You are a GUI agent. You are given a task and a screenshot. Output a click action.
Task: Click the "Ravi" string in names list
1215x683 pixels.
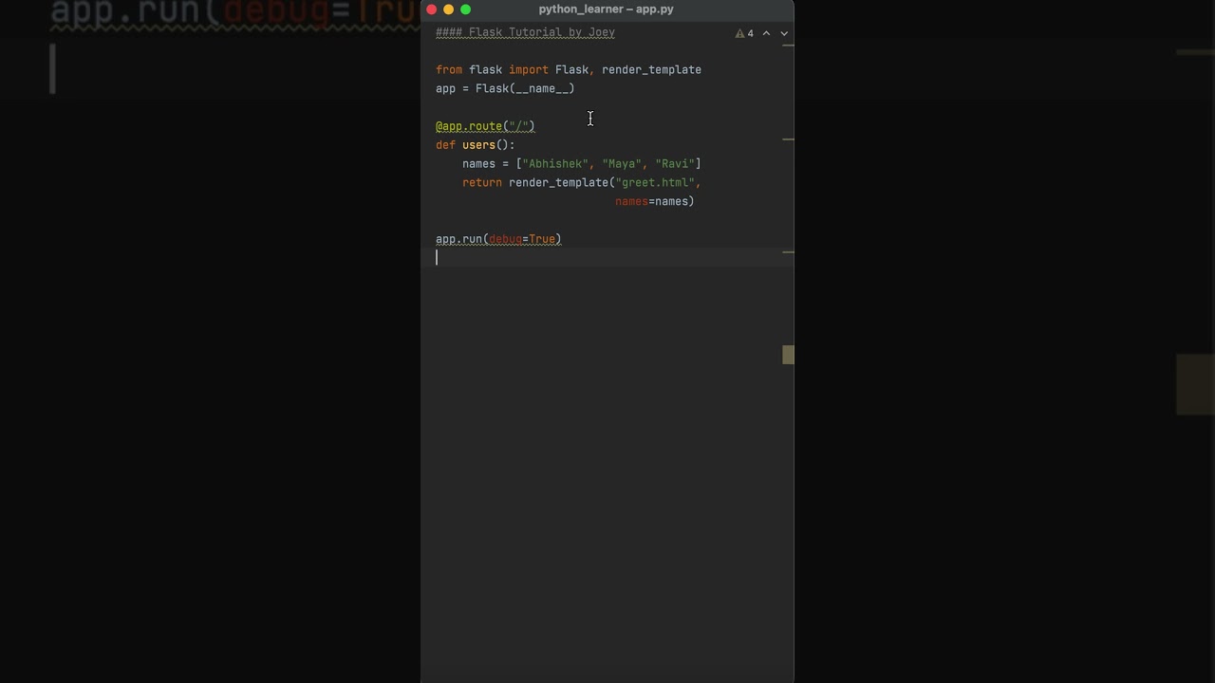pos(675,164)
